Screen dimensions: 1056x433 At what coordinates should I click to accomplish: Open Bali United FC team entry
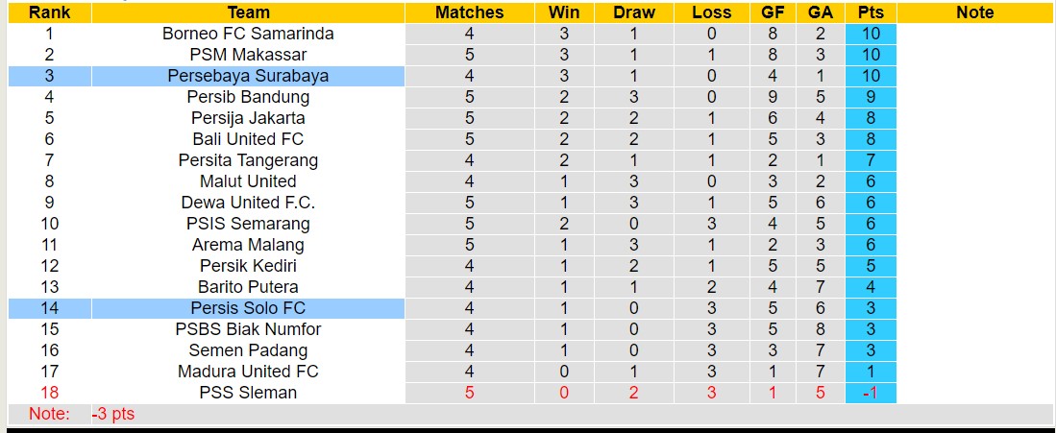(x=248, y=139)
